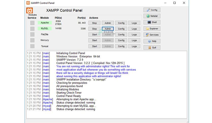Screen dimensions: 212x123
Task: Toggle the Mercury service checkbox
Action: tap(32, 40)
